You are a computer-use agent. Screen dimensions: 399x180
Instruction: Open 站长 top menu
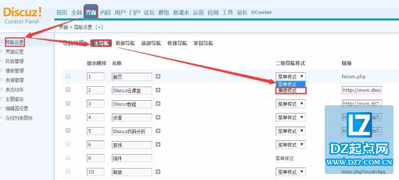242,12
